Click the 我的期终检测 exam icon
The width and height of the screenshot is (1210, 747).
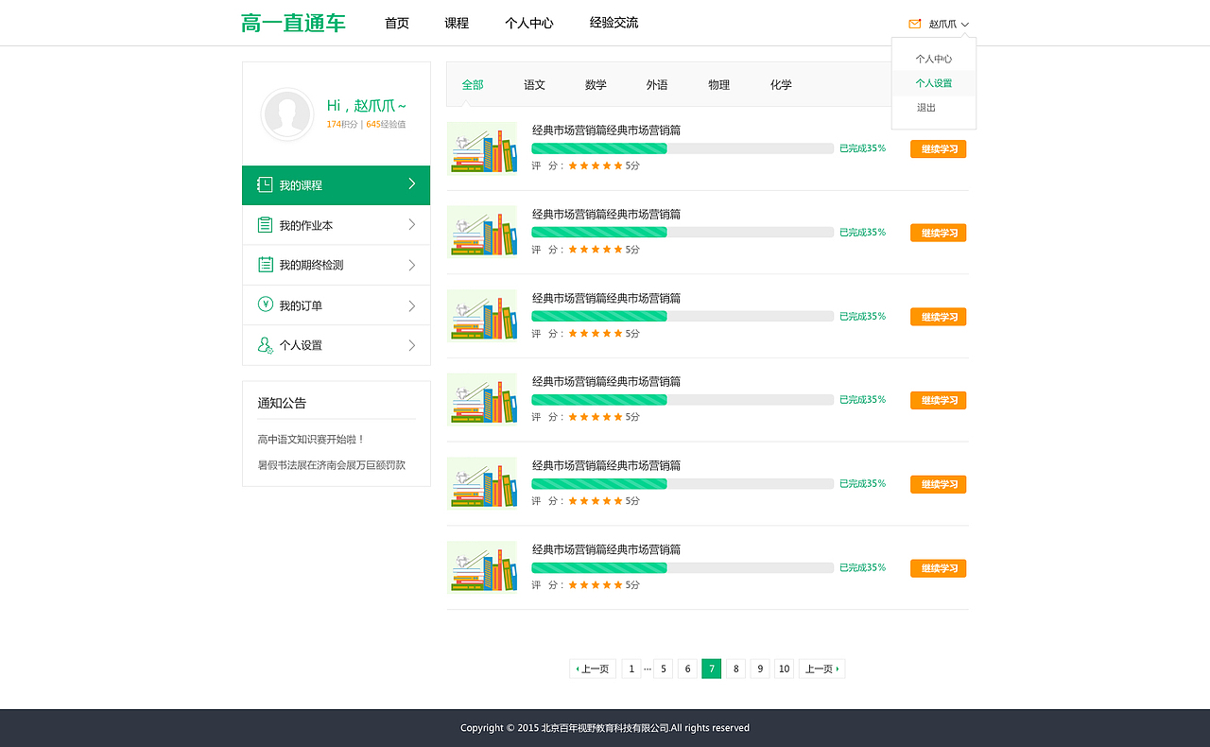(264, 265)
